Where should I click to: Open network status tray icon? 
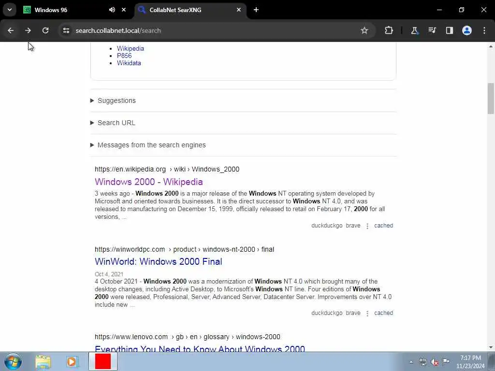(x=422, y=362)
